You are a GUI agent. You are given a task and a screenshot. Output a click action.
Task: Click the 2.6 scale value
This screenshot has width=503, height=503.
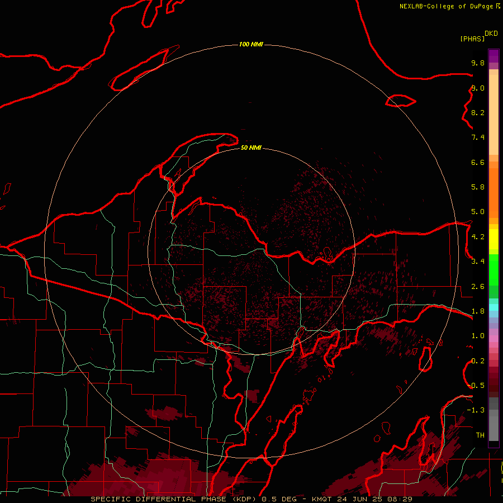click(478, 286)
